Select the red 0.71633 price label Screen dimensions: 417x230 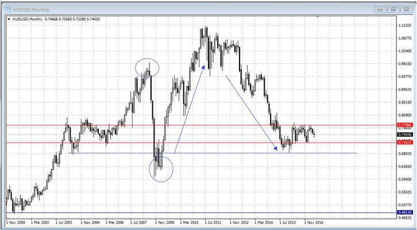click(403, 143)
